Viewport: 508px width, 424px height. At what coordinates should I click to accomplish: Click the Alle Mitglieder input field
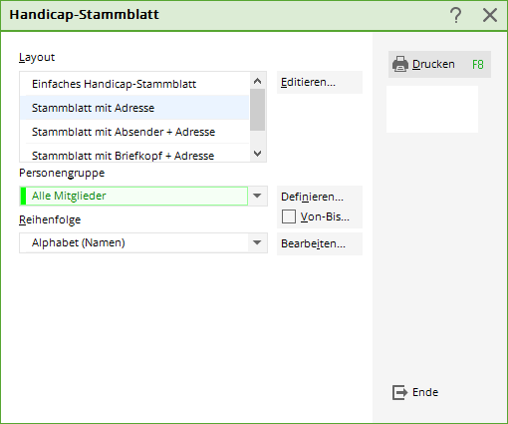pyautogui.click(x=134, y=196)
